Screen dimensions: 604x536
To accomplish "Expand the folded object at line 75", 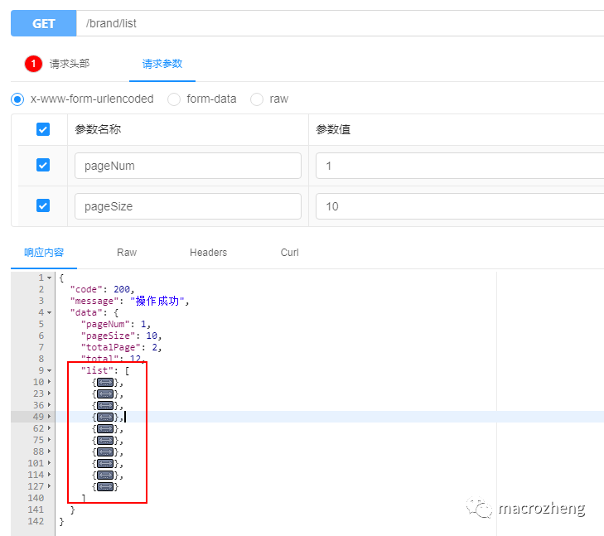I will coord(50,440).
